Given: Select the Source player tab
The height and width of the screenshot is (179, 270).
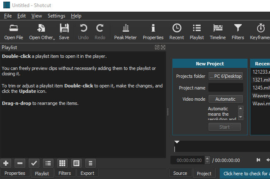Looking at the screenshot, I should (180, 173).
